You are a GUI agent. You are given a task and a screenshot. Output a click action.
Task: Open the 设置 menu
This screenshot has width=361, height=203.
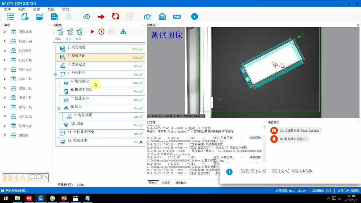pos(36,9)
